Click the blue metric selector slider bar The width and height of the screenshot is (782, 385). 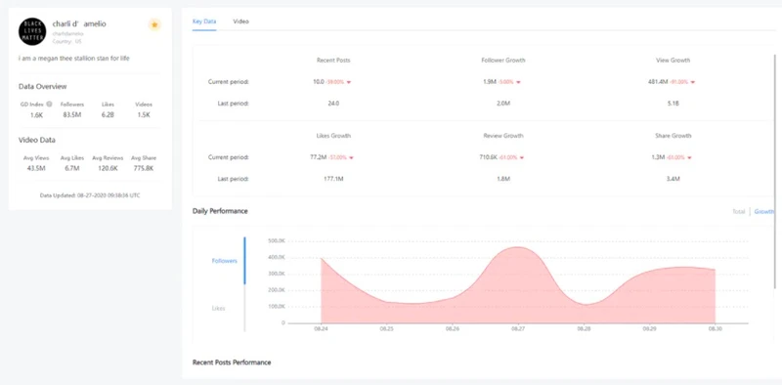pyautogui.click(x=244, y=261)
